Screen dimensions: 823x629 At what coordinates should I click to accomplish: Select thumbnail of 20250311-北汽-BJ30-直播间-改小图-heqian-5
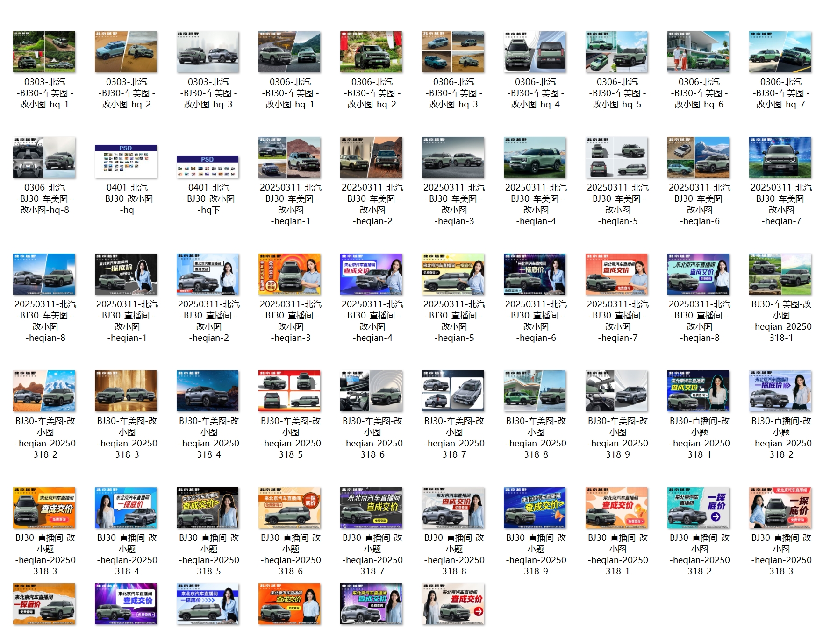point(453,274)
